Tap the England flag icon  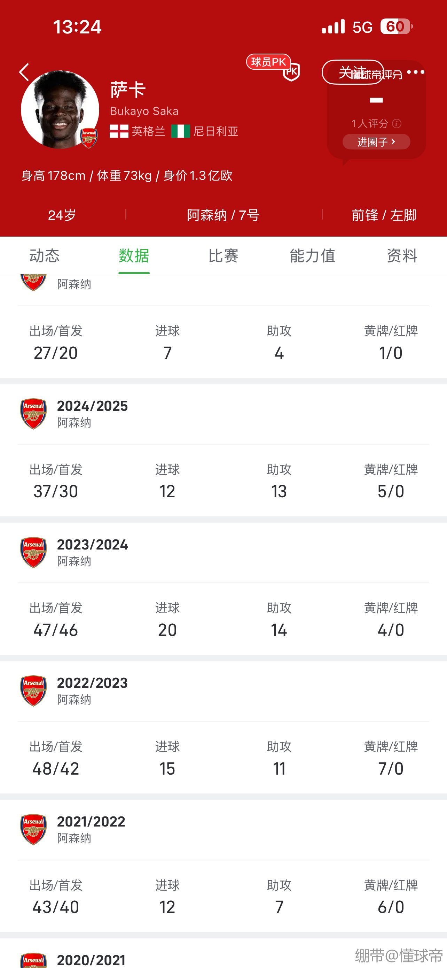click(x=119, y=131)
